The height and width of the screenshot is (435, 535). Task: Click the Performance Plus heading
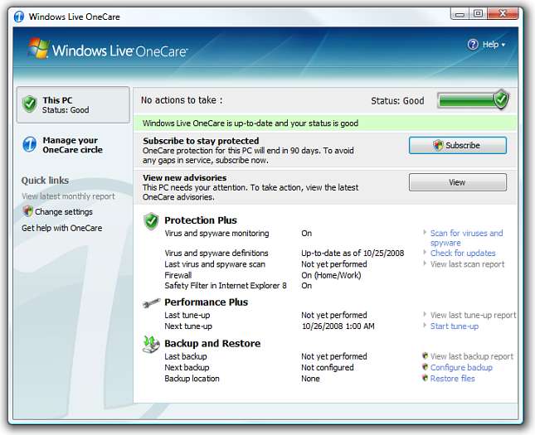[x=206, y=302]
